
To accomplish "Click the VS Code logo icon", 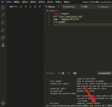I will click(x=2, y=2).
